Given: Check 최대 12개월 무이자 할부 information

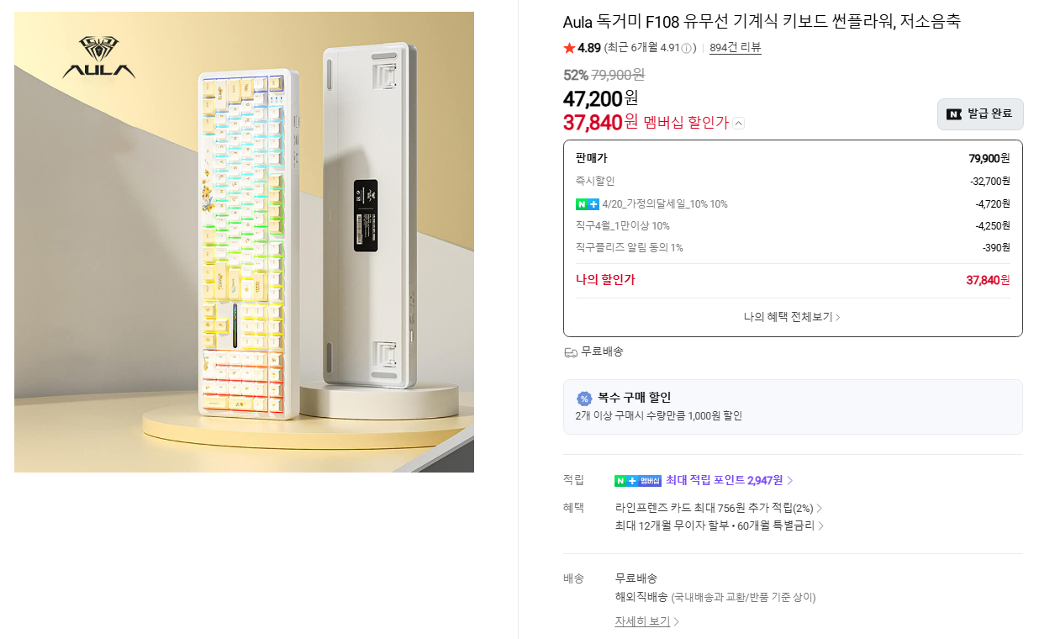Looking at the screenshot, I should pos(716,525).
